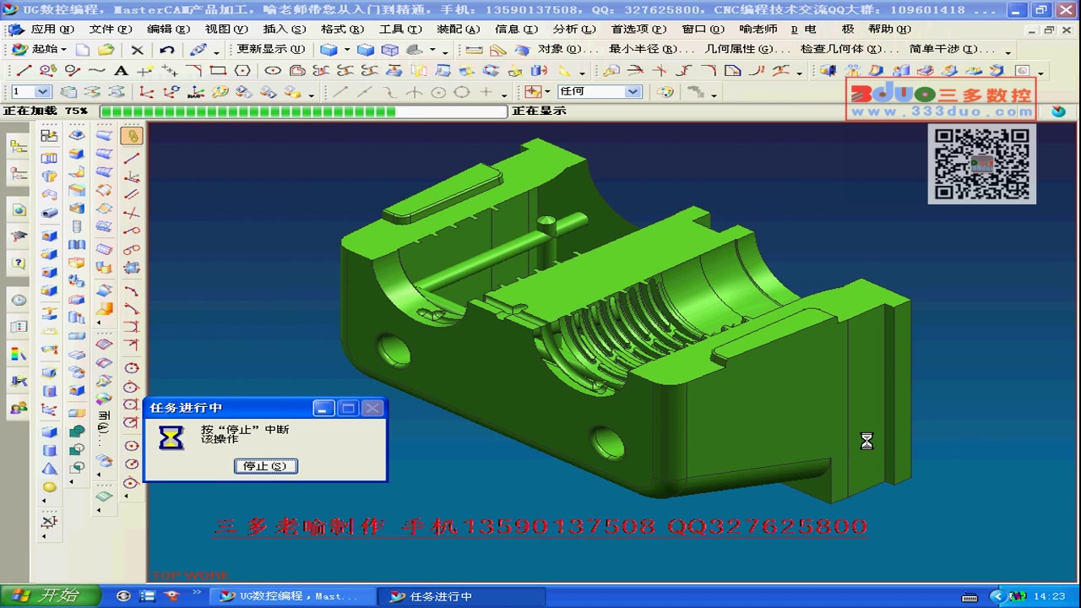Switch to 任务进行中 taskbar item

pyautogui.click(x=461, y=596)
